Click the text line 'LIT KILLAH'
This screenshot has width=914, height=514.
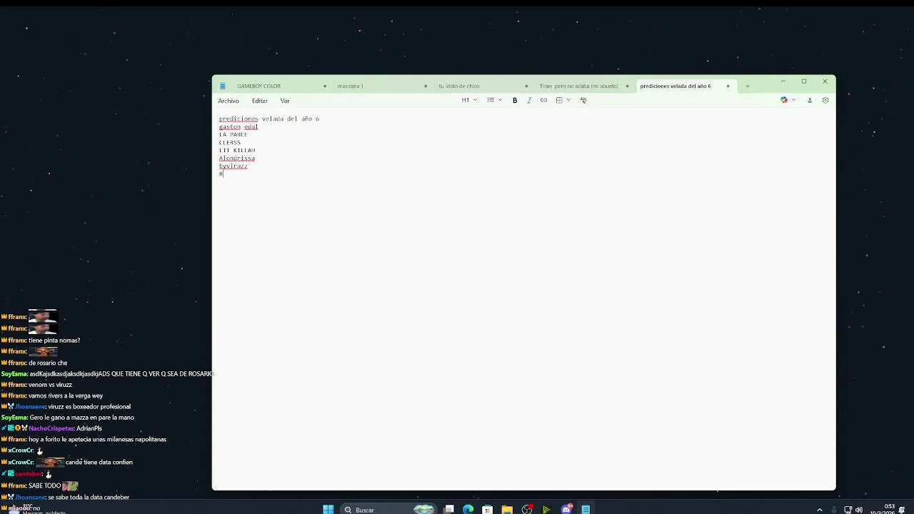pos(237,151)
